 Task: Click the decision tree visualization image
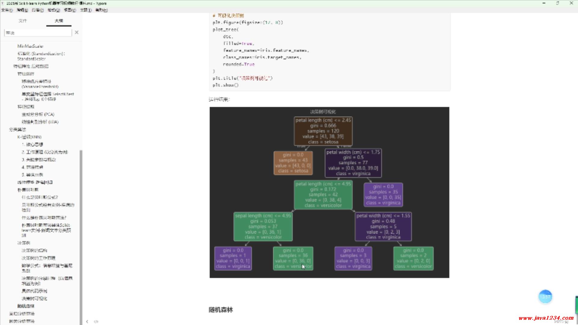[x=329, y=193]
